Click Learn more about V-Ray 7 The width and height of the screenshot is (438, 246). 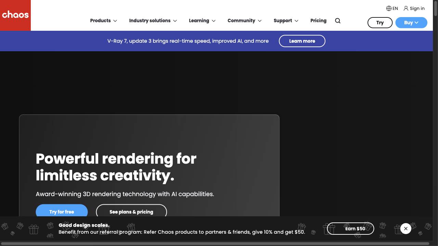[302, 41]
